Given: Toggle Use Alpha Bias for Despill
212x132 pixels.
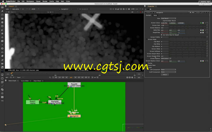Looking at the screenshot, I should point(161,35).
